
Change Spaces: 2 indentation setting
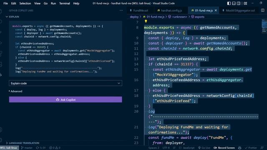(154, 147)
